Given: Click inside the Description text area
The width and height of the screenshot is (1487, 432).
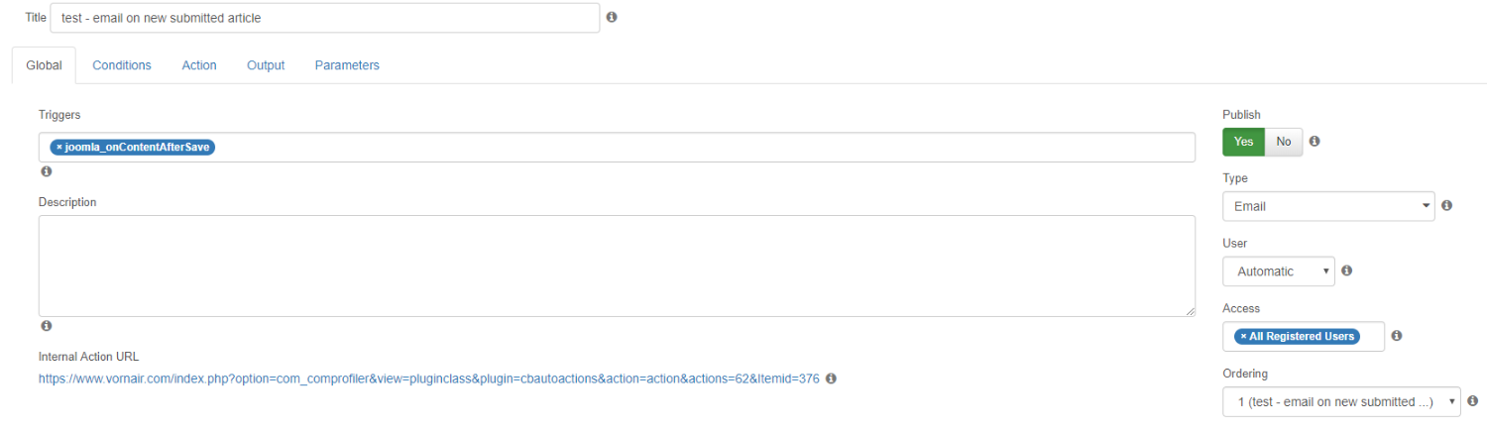Looking at the screenshot, I should 617,266.
